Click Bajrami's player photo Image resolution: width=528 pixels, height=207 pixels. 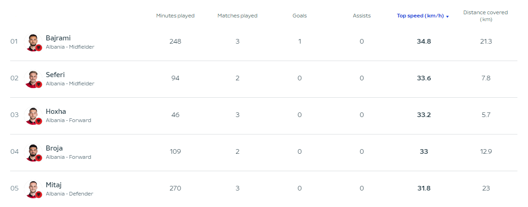tap(33, 42)
